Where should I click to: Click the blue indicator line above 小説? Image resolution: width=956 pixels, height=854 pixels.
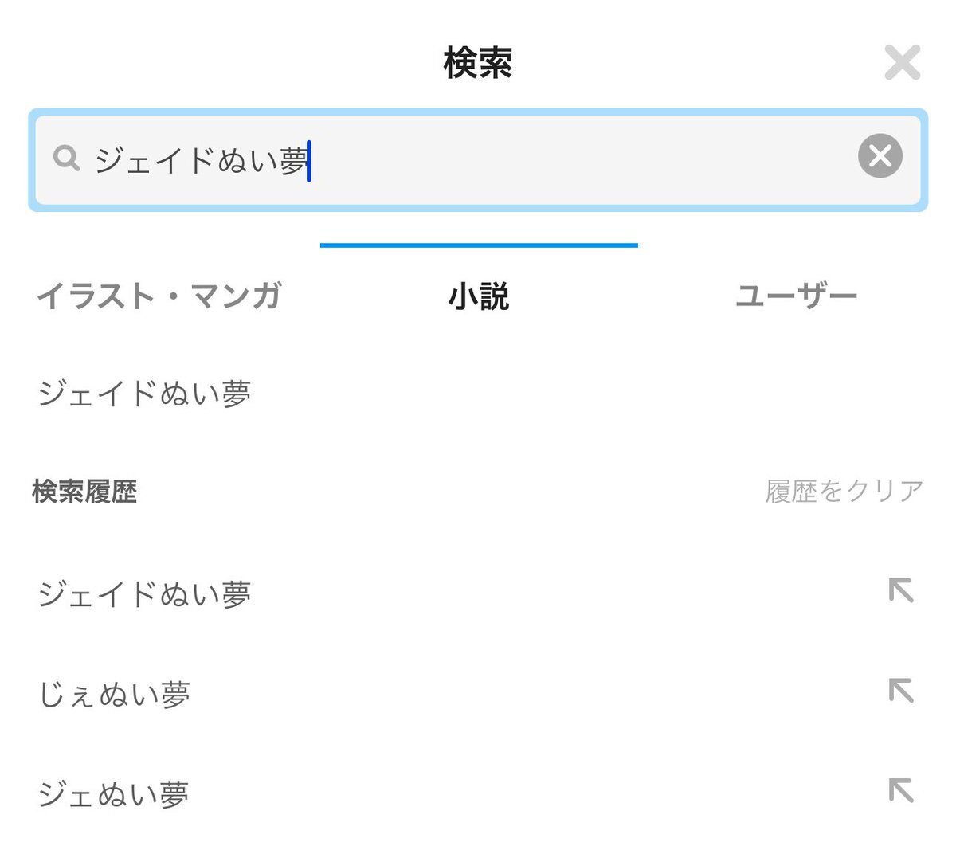pos(479,245)
